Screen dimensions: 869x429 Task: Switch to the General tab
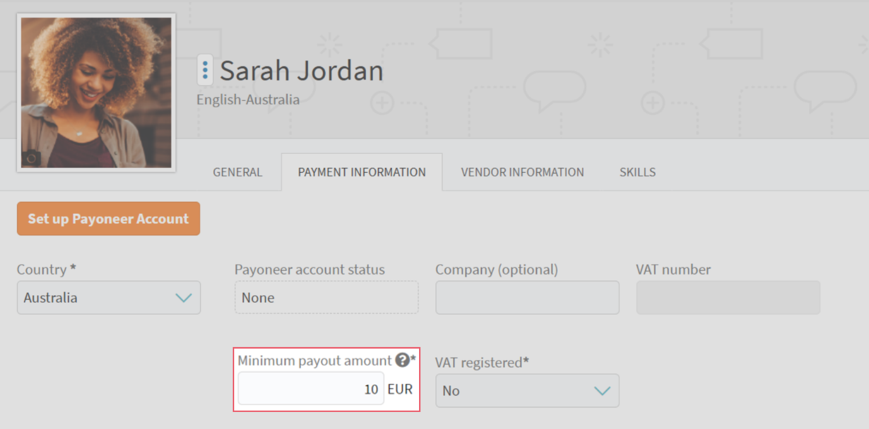tap(237, 172)
